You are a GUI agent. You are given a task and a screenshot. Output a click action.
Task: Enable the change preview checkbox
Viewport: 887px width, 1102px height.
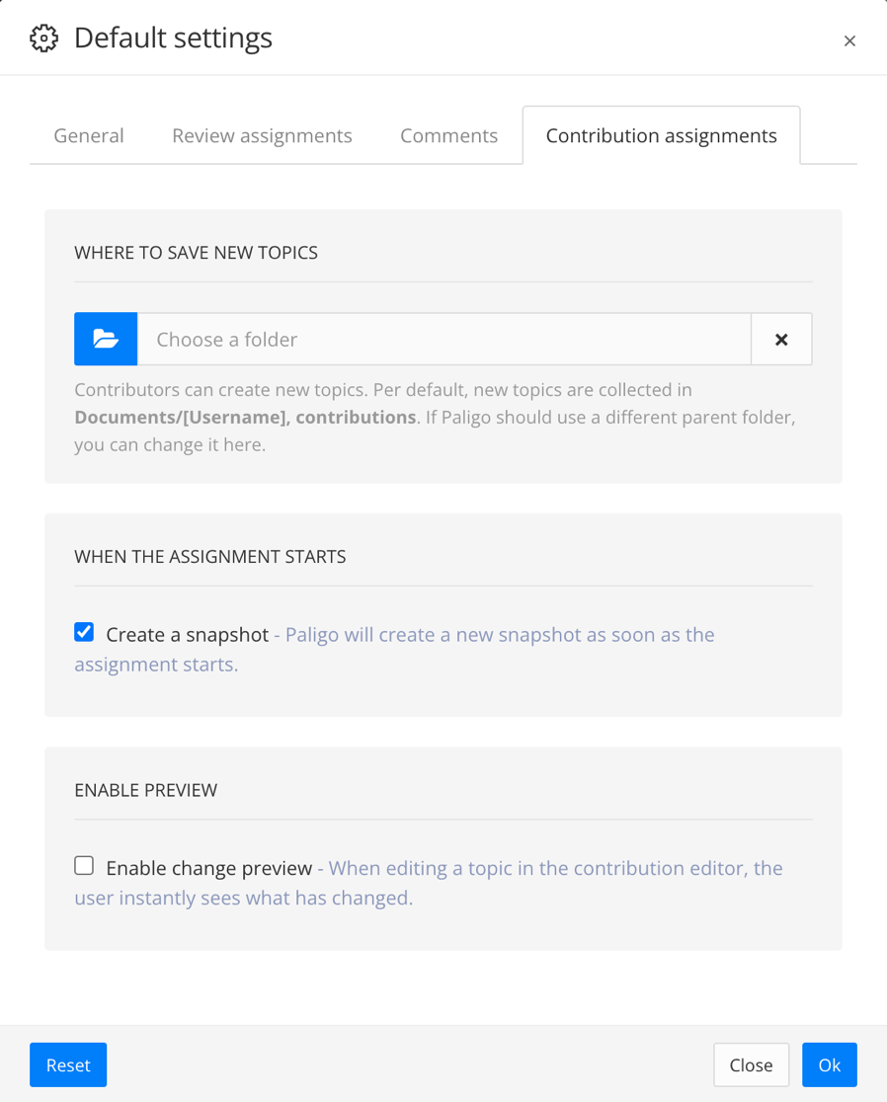(84, 864)
